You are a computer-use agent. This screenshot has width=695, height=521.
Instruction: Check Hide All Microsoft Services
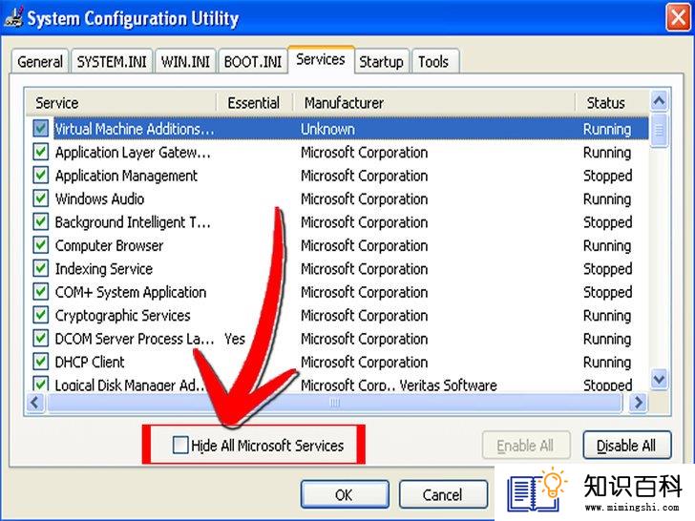point(180,445)
